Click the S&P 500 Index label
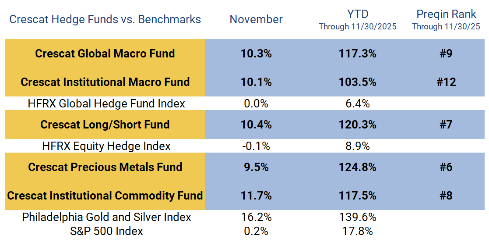This screenshot has width=489, height=246. click(106, 231)
